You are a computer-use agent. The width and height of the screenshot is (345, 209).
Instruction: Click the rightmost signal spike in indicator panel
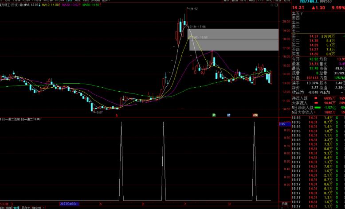255,161
